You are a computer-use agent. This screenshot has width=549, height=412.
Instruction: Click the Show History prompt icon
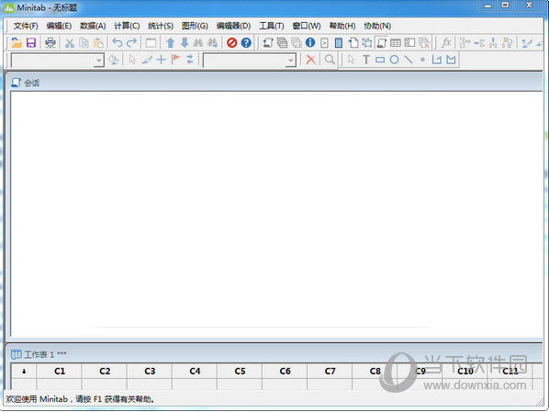coord(325,43)
